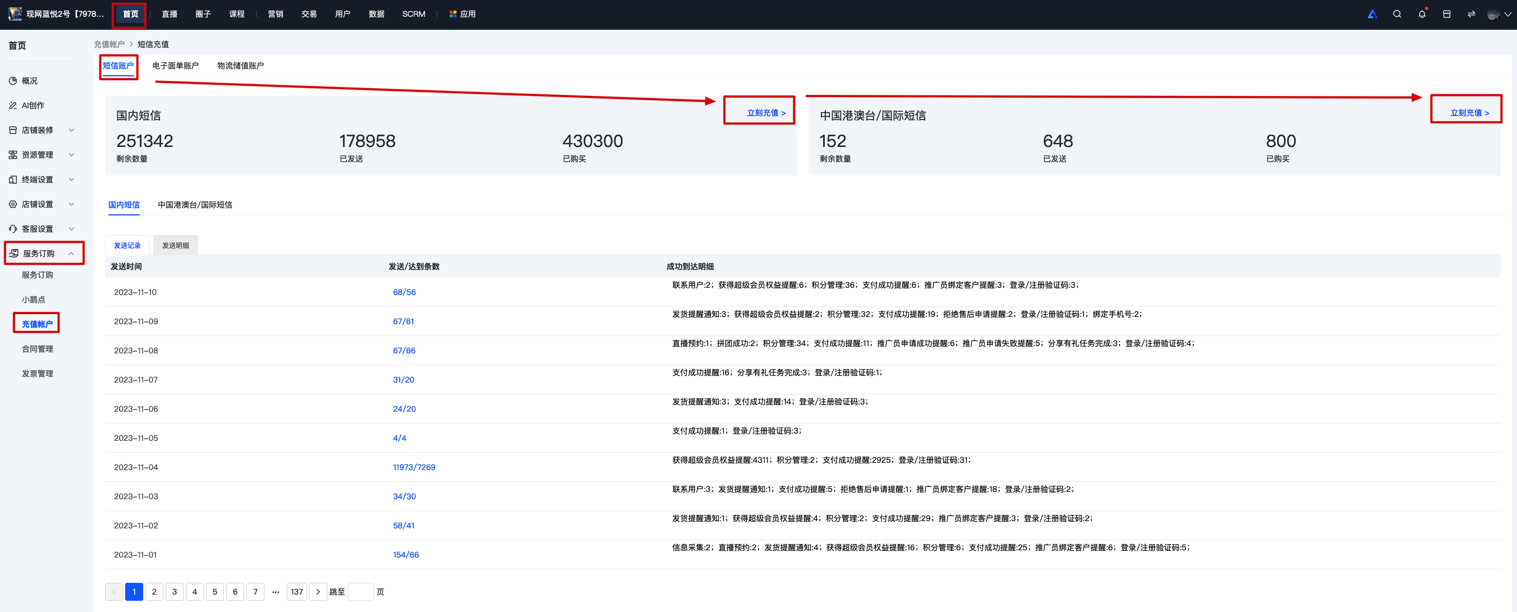The height and width of the screenshot is (612, 1517).
Task: Switch to the 发送明细 tab
Action: click(176, 245)
